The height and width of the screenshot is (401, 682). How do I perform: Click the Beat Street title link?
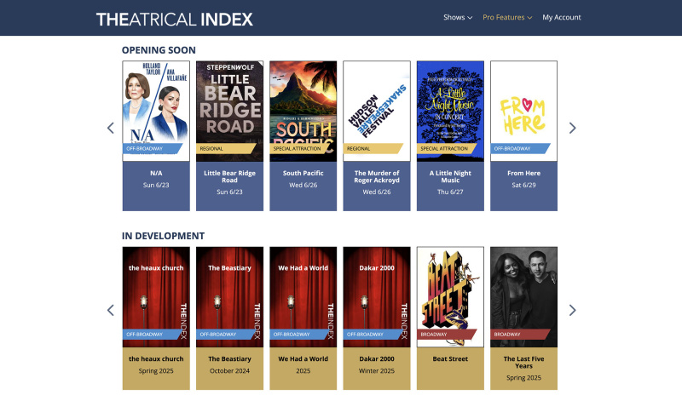(450, 359)
